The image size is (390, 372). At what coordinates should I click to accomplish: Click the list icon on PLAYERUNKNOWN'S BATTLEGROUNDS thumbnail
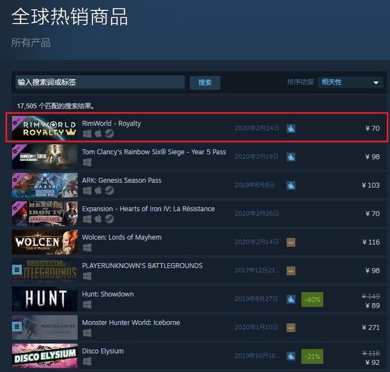(17, 270)
